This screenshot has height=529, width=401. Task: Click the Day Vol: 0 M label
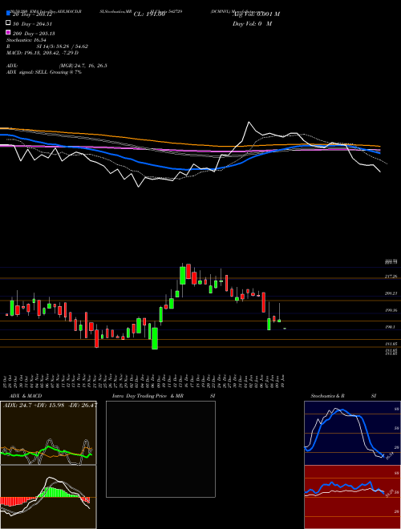tap(252, 23)
